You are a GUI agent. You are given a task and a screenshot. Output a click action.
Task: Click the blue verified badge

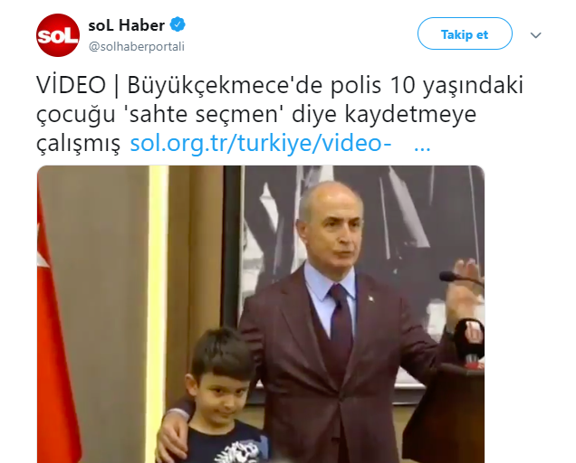(178, 25)
